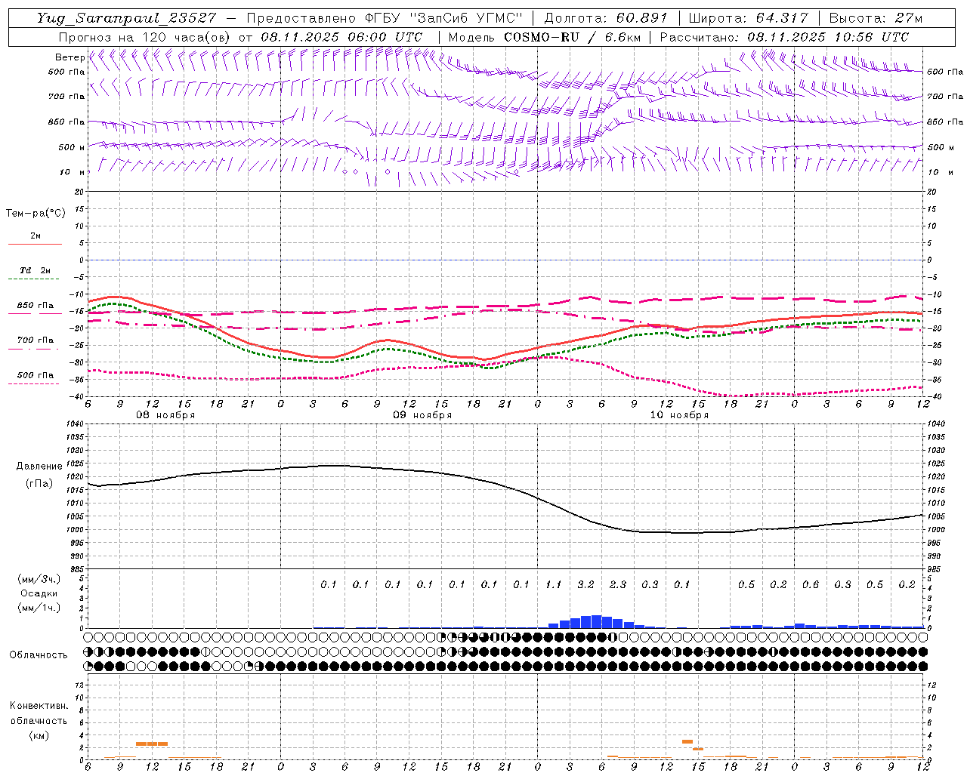
Task: Click the 'Давление' pressure panel label
Action: [39, 467]
